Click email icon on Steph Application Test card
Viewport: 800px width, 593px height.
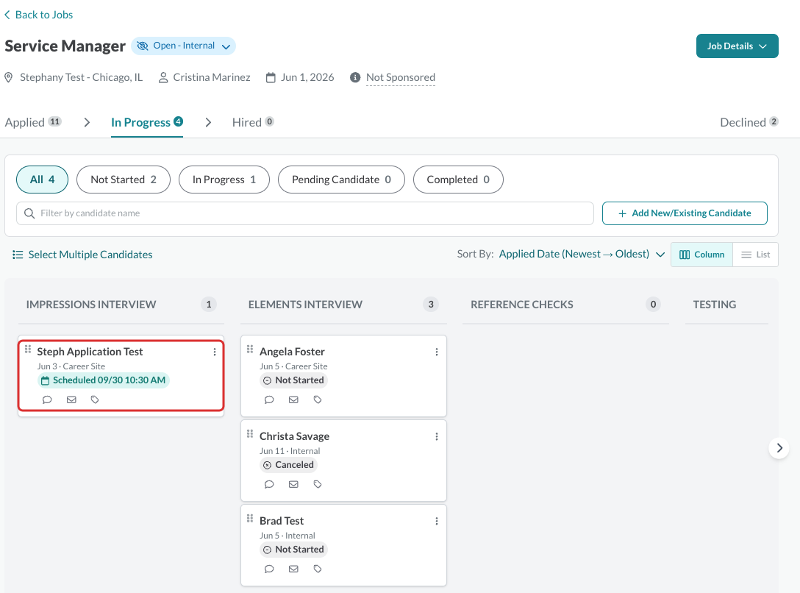click(71, 400)
